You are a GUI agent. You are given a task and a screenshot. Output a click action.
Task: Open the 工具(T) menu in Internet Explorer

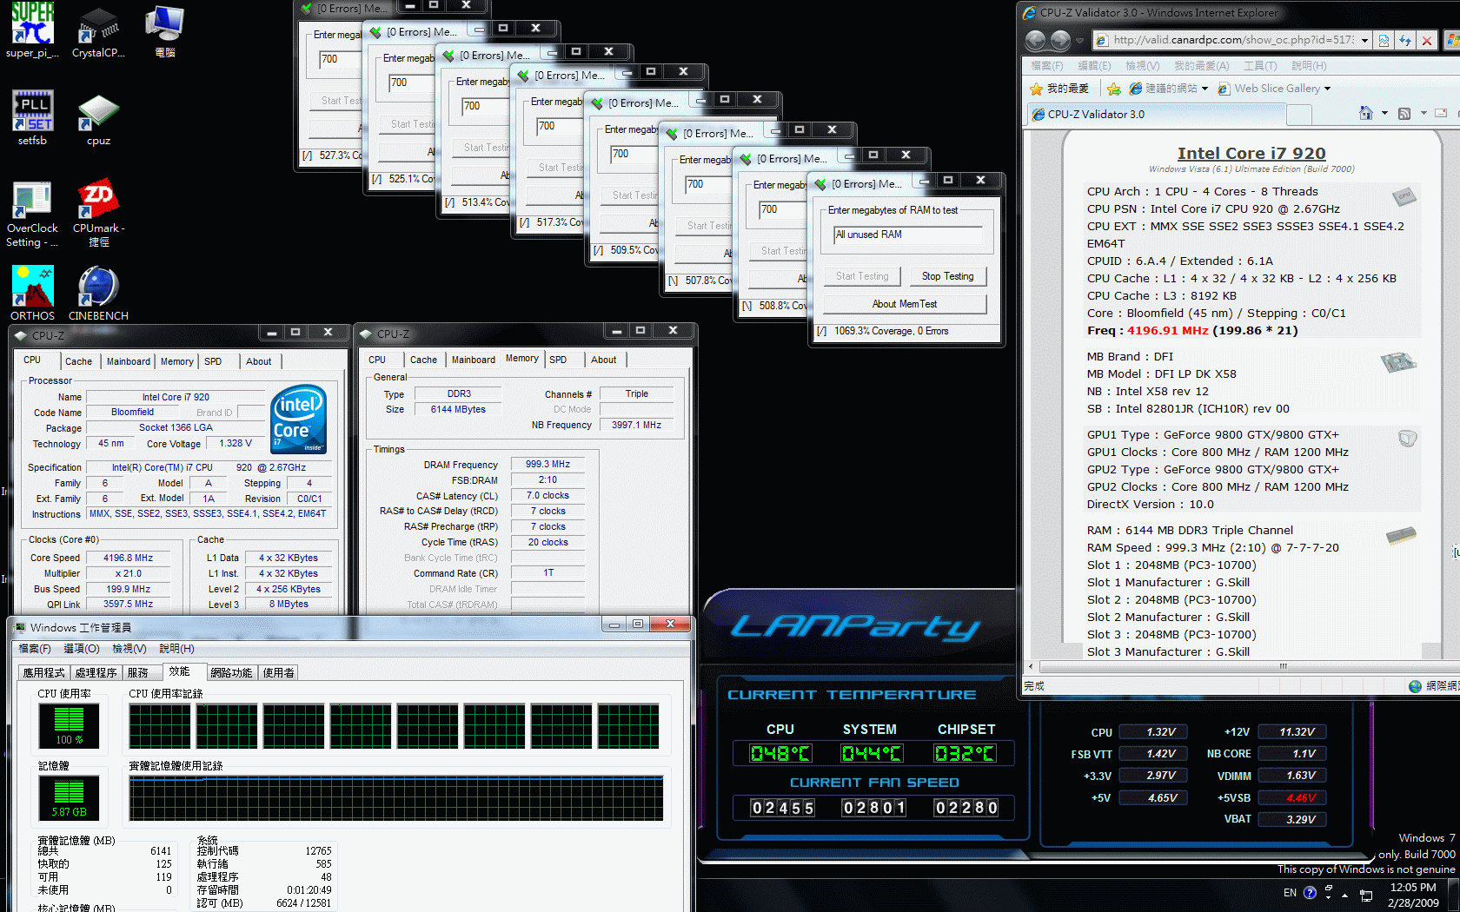[x=1260, y=66]
